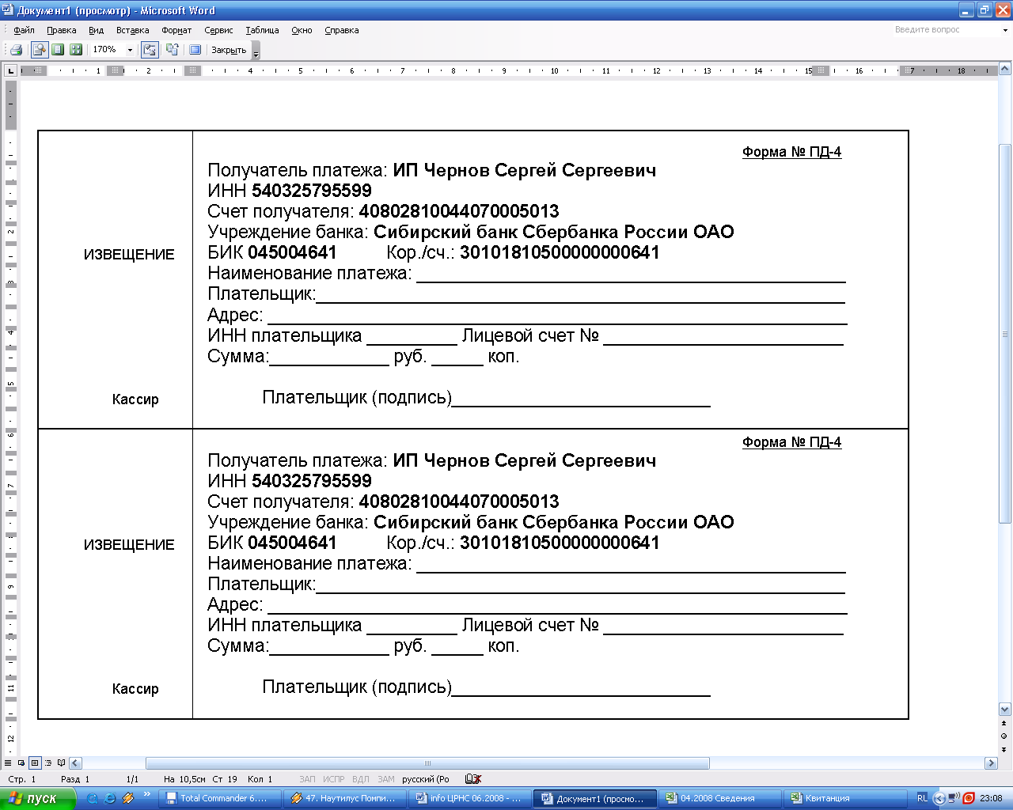Image resolution: width=1013 pixels, height=810 pixels.
Task: Open the Файл menu
Action: coord(24,30)
